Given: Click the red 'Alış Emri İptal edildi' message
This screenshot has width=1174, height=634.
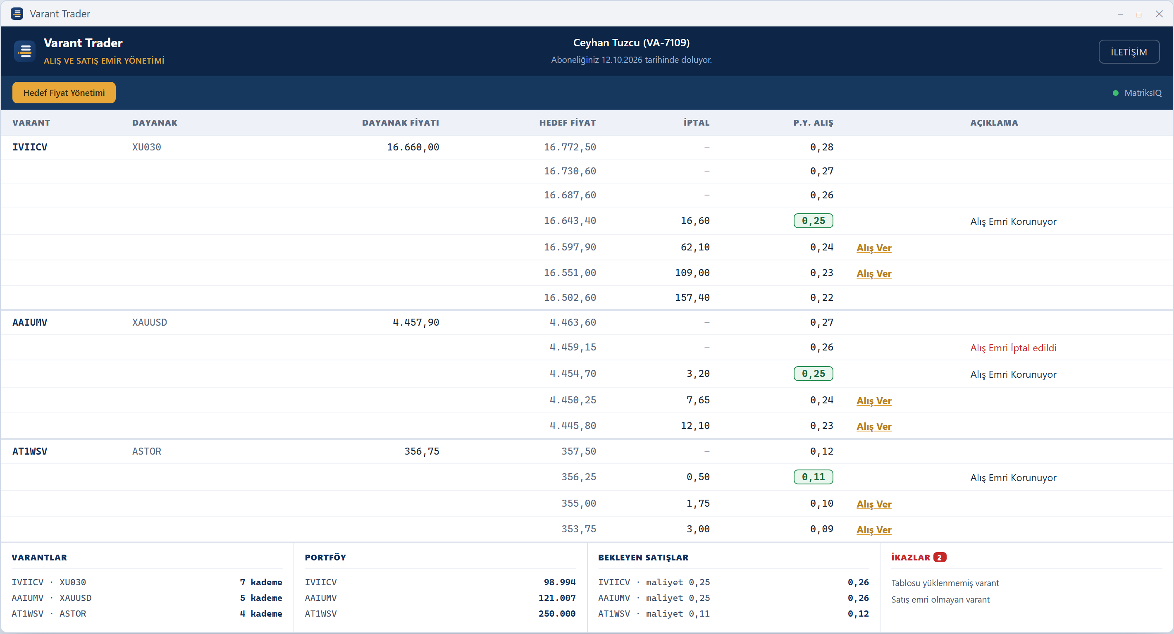Looking at the screenshot, I should 1013,348.
